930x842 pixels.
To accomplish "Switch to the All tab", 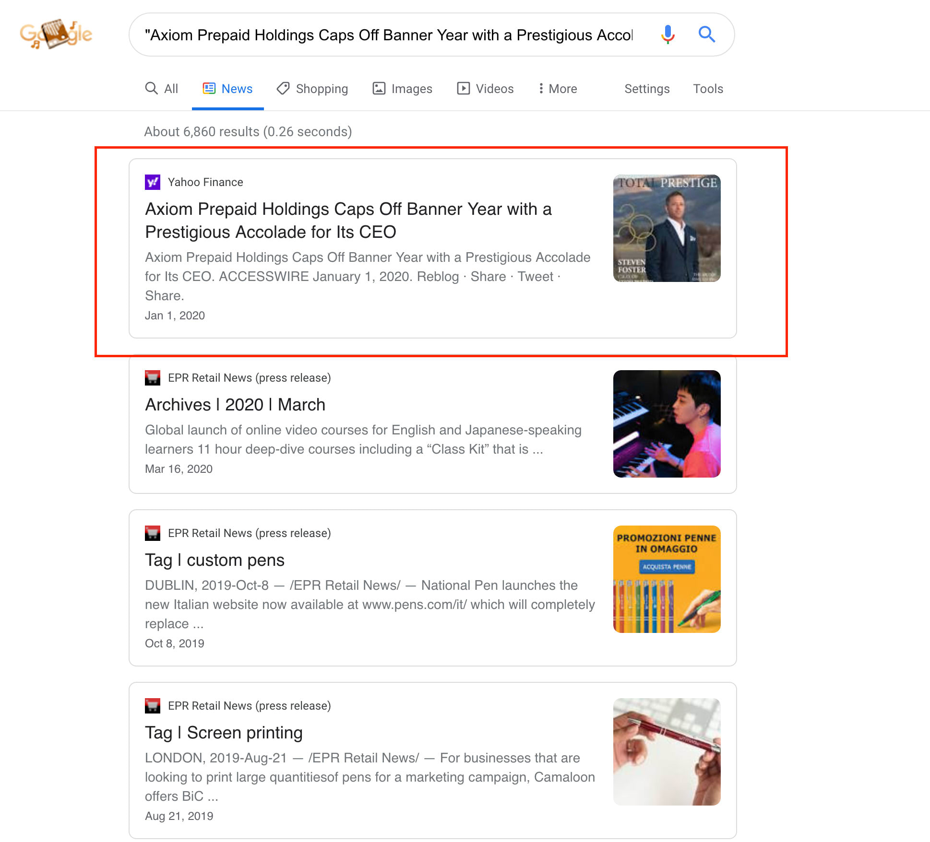I will coord(162,89).
